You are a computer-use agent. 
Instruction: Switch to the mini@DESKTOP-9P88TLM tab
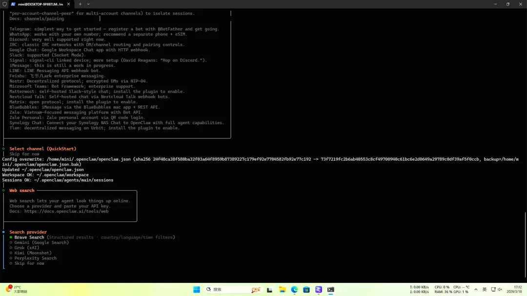[41, 4]
